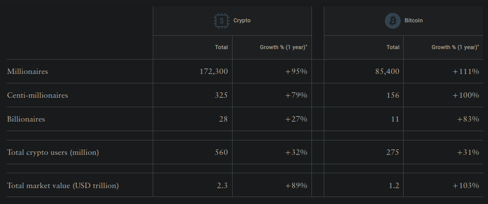Click the Crypto Total column header
488x204 pixels.
click(x=221, y=47)
